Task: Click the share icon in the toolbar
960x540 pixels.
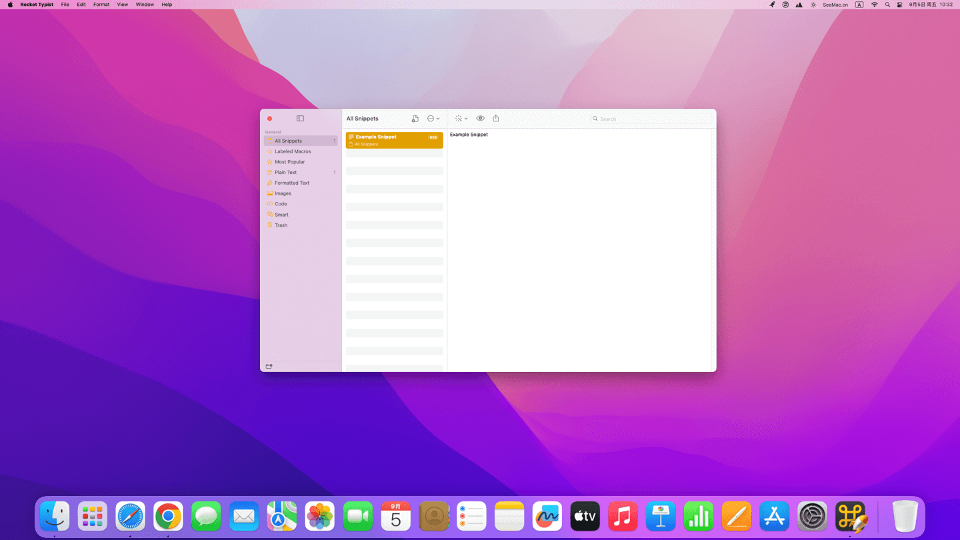Action: point(496,119)
